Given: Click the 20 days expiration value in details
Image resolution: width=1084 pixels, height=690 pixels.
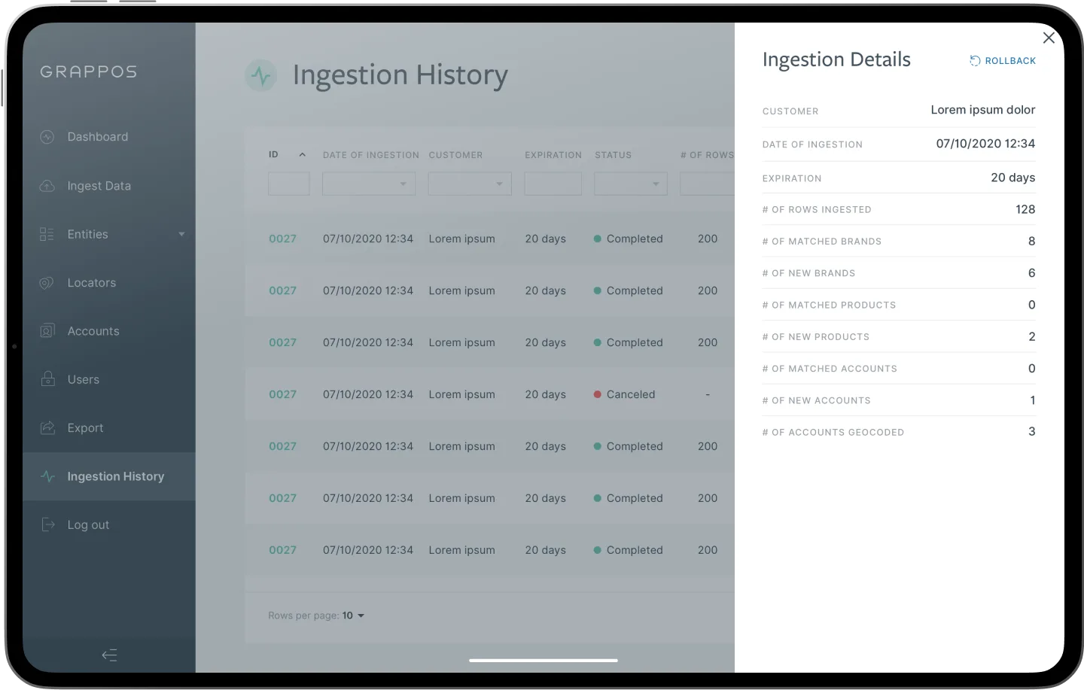Looking at the screenshot, I should coord(1012,178).
